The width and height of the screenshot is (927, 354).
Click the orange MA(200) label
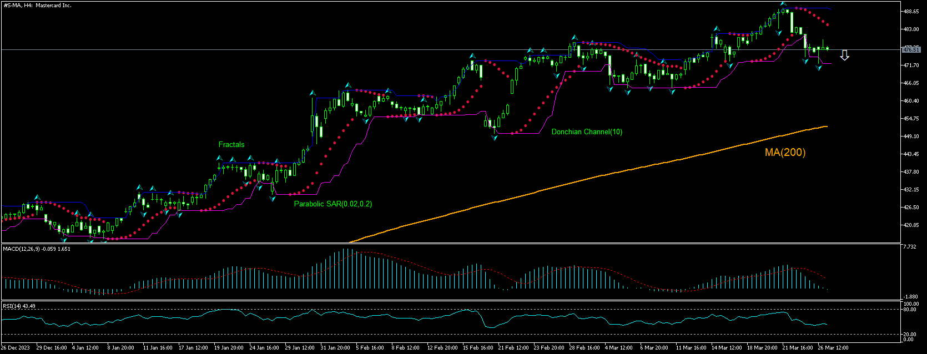[x=785, y=153]
